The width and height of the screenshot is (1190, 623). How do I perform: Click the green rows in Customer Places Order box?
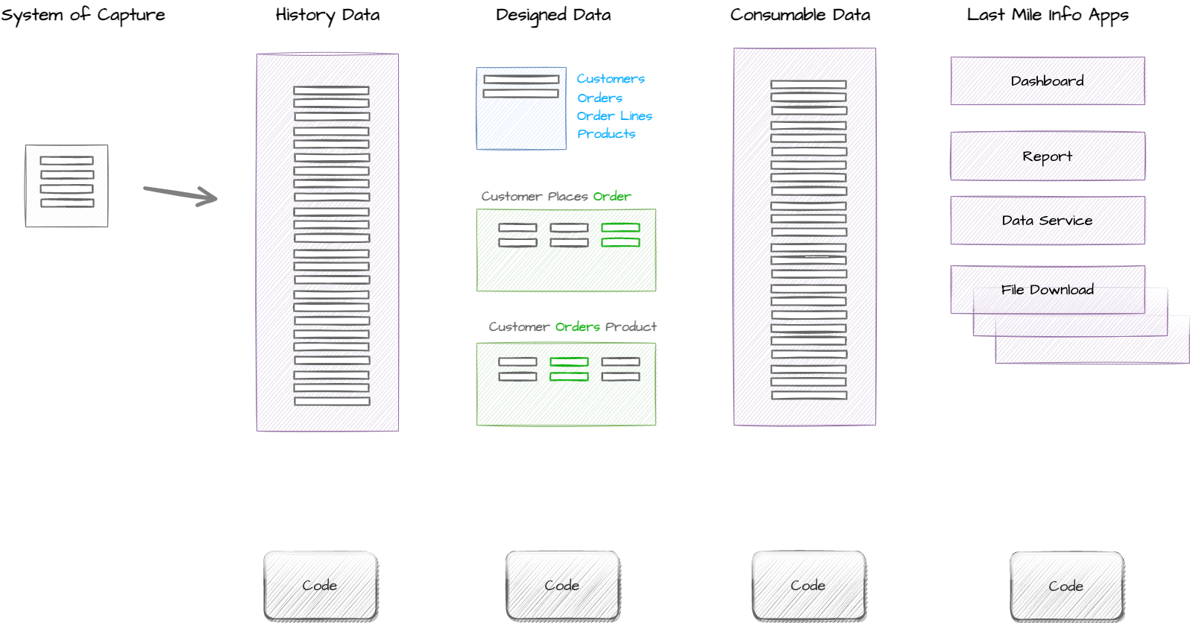(x=620, y=235)
